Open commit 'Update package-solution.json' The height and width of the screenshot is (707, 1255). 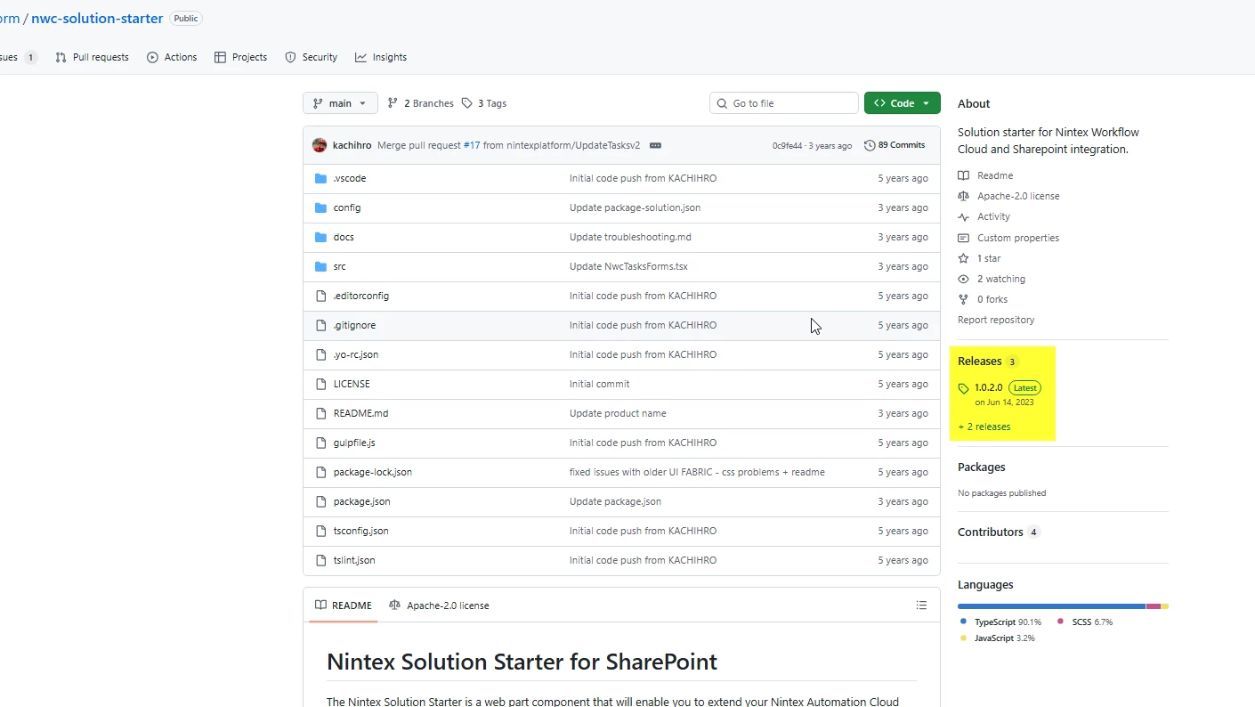point(635,207)
